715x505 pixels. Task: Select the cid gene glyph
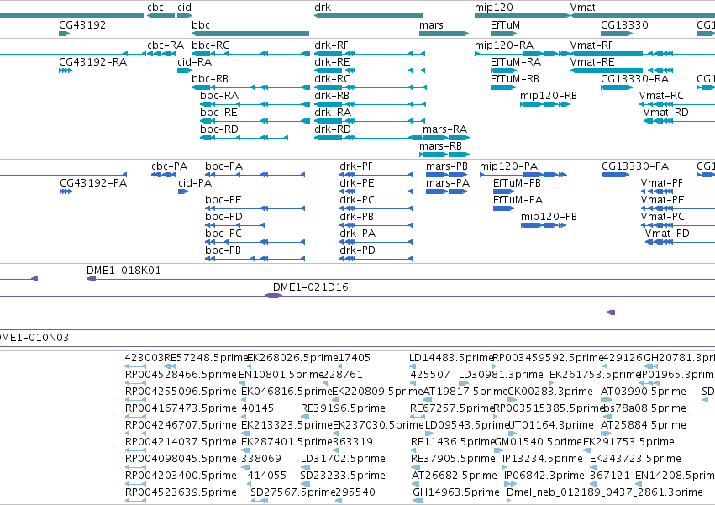[x=185, y=16]
